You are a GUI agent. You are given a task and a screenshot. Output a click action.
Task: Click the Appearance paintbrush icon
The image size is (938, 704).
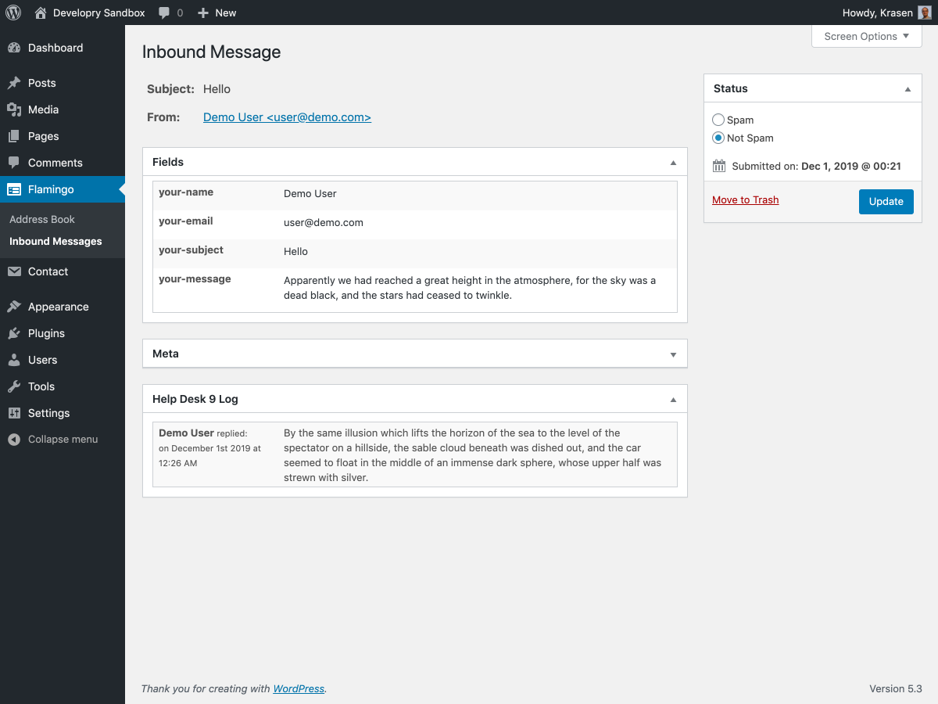click(14, 307)
